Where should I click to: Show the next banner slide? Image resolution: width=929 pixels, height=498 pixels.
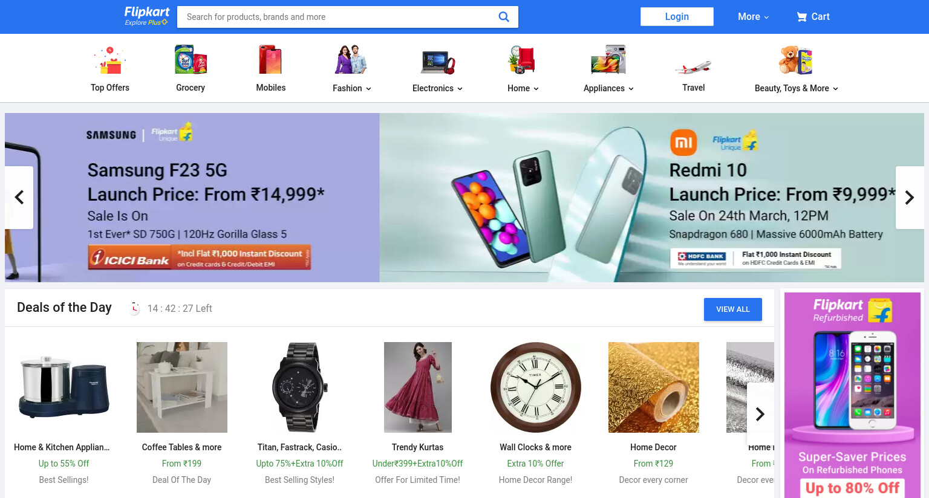tap(910, 198)
